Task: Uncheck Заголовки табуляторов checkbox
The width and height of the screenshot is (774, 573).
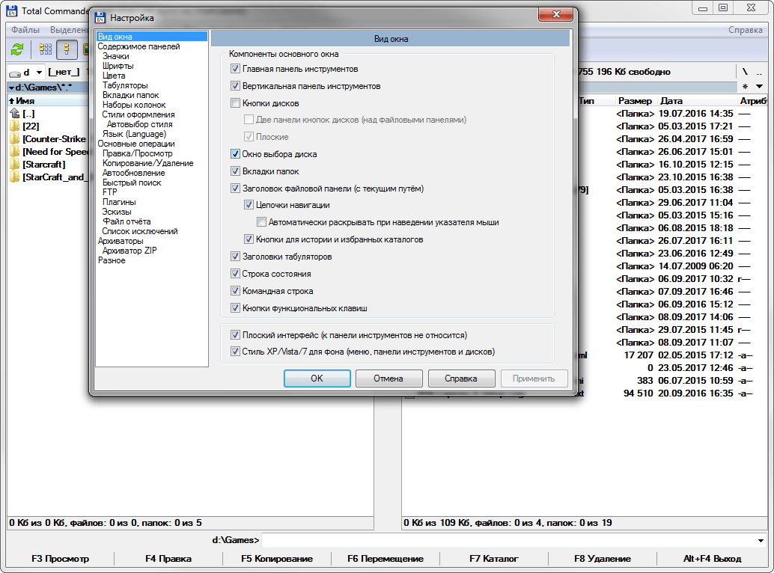Action: (236, 257)
